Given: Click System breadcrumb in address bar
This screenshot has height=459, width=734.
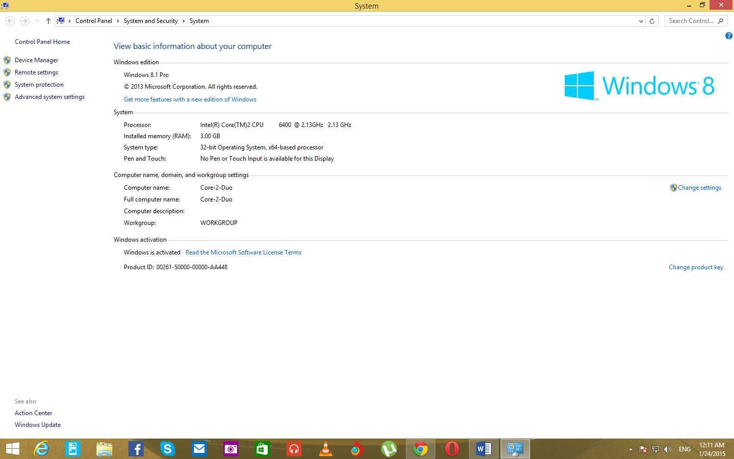Looking at the screenshot, I should tap(199, 21).
